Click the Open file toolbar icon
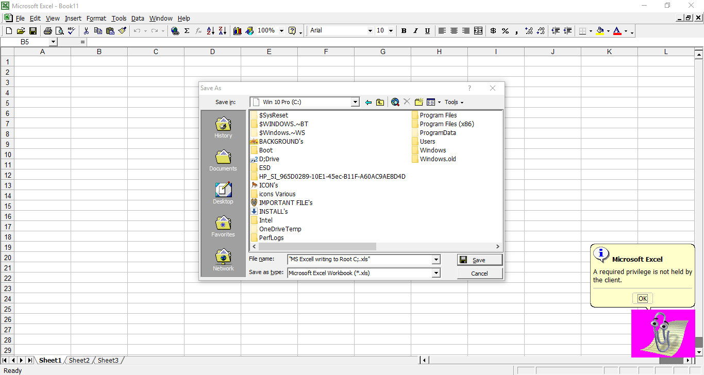The image size is (704, 375). (21, 31)
